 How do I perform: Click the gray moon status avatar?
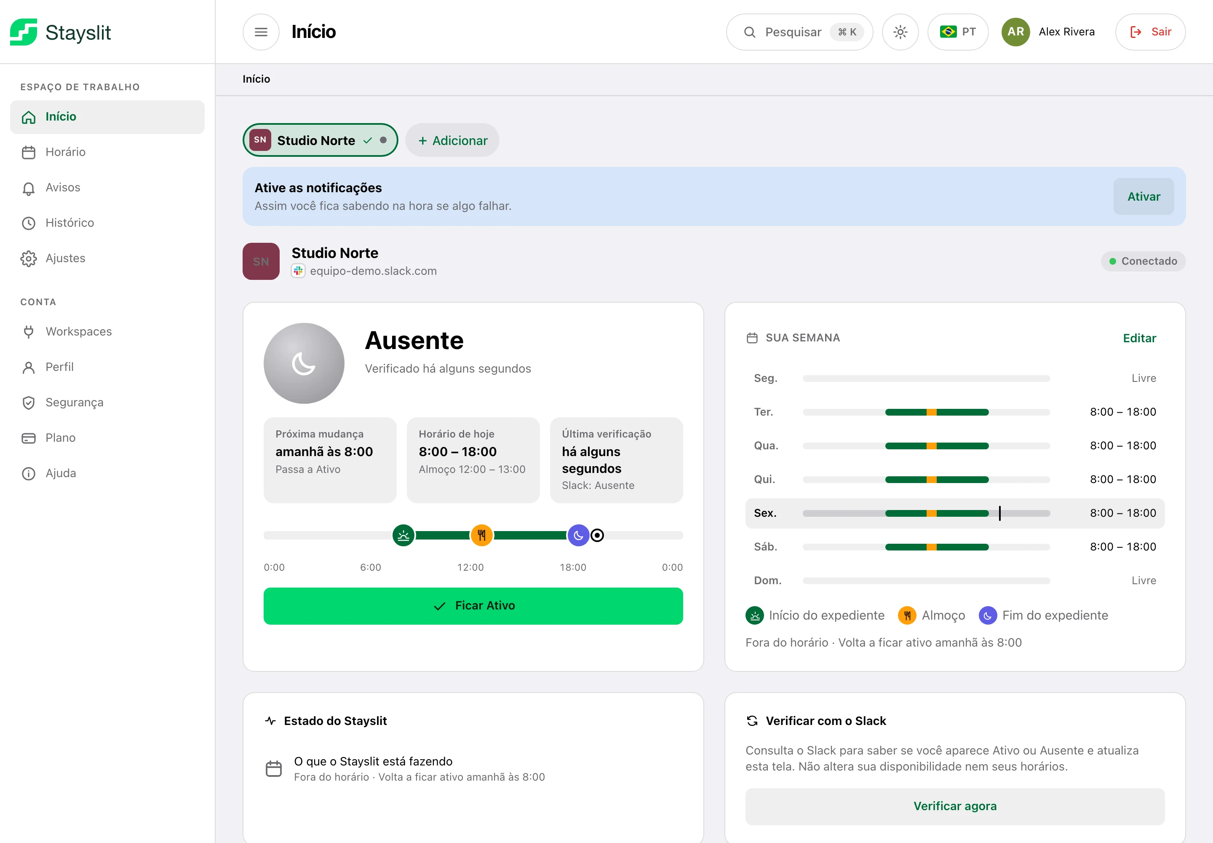(x=304, y=363)
